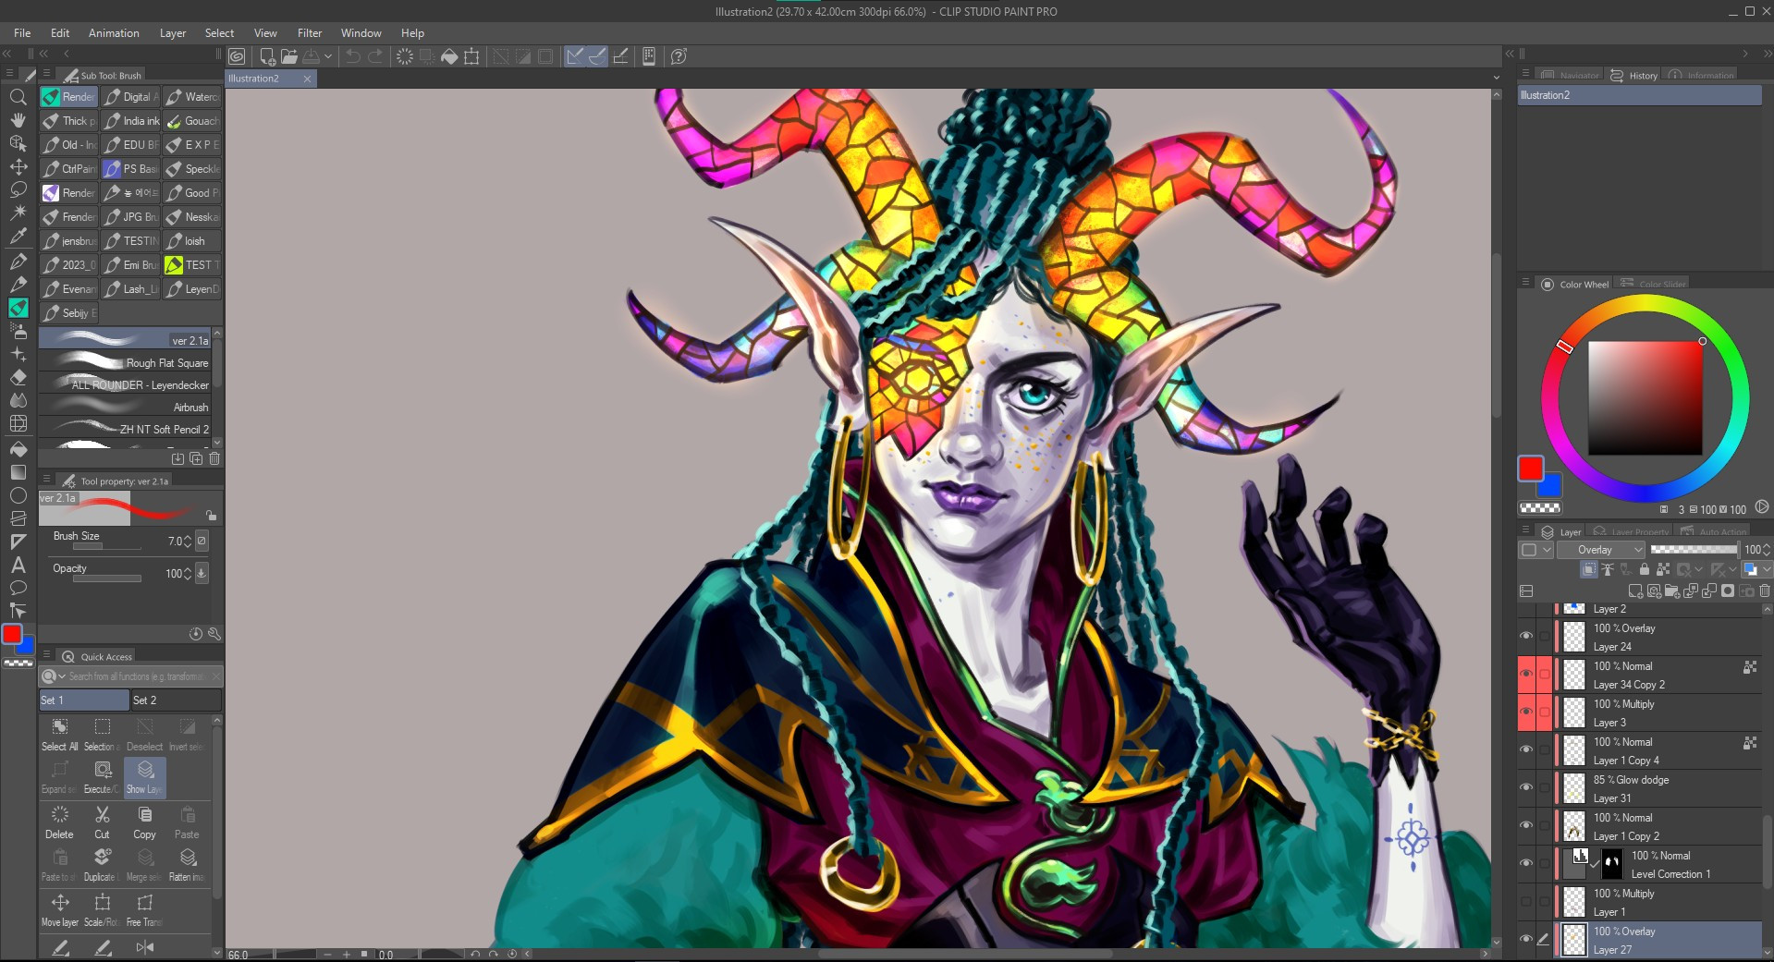This screenshot has height=962, width=1774.
Task: Choose the Airbrush sub tool
Action: coord(126,408)
